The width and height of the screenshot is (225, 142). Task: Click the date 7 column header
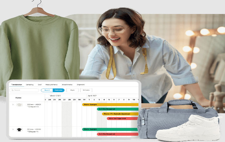(x=119, y=100)
